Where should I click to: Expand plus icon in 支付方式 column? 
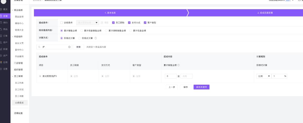[102, 76]
